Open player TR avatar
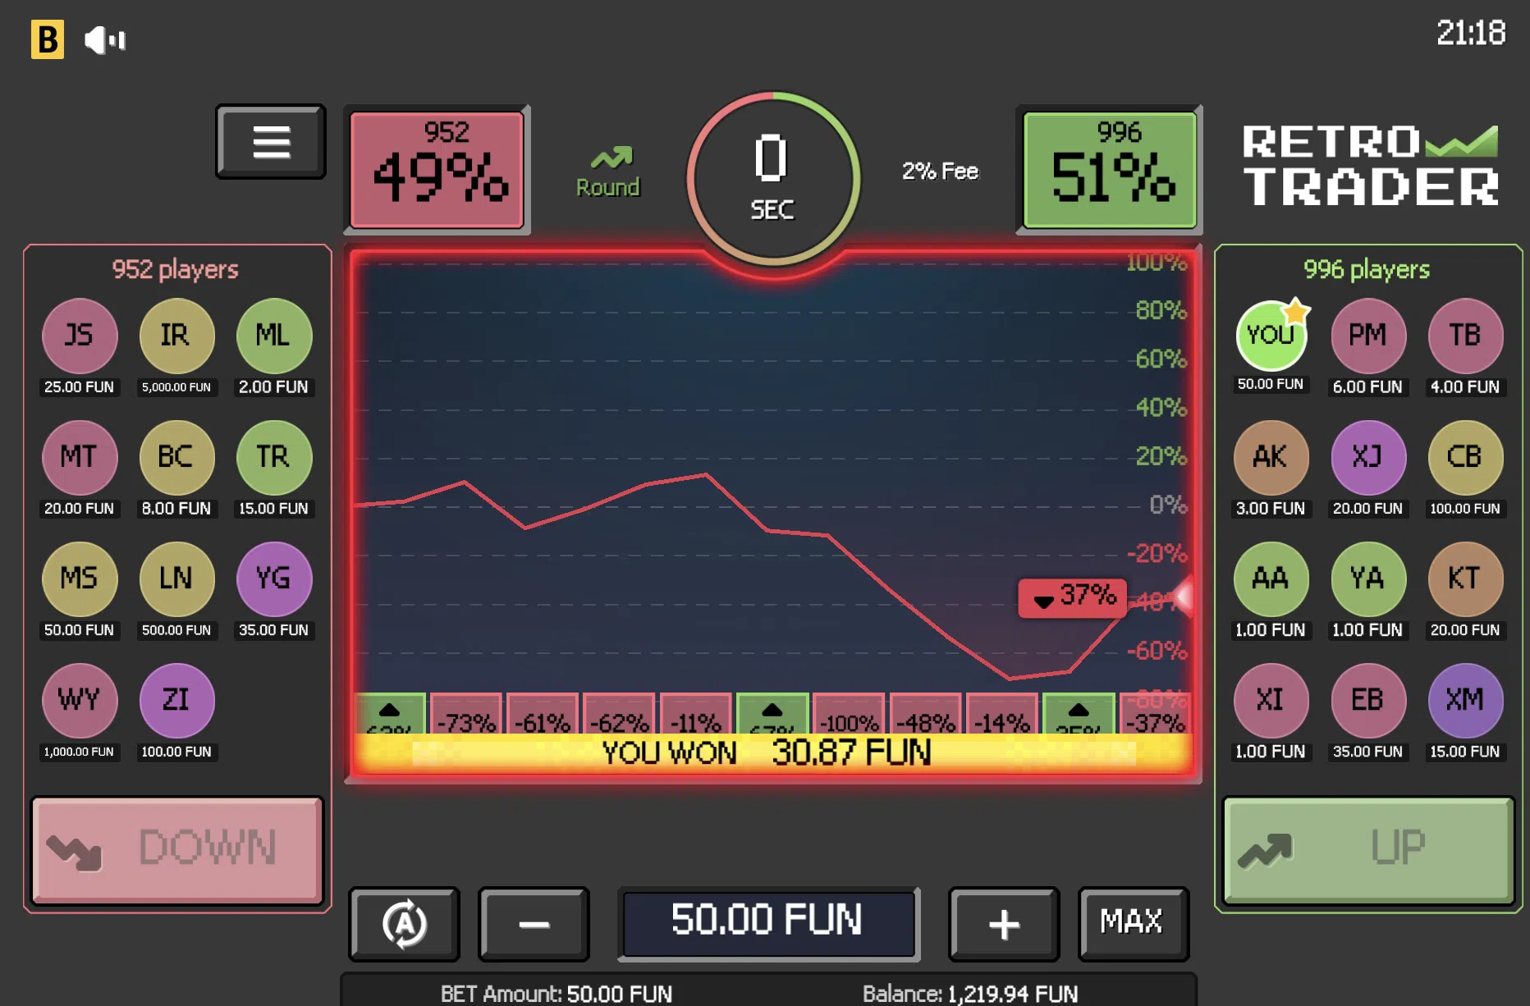Screen dimensions: 1530x1006 point(273,457)
